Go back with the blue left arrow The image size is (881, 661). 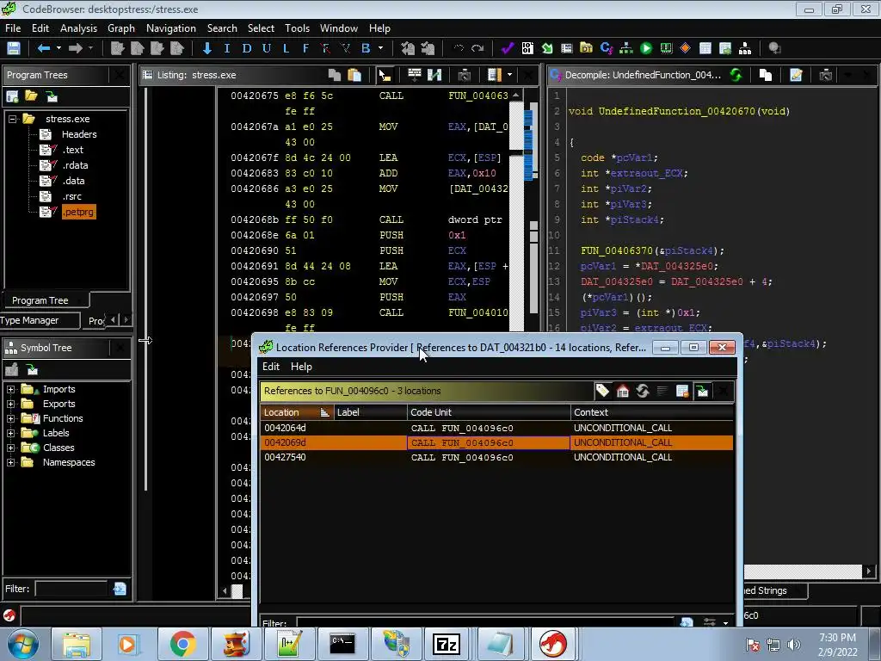pos(43,48)
